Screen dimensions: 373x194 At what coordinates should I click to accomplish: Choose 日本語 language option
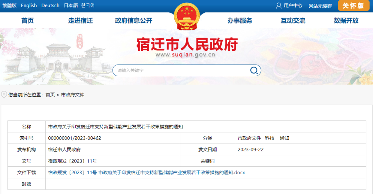(71, 6)
